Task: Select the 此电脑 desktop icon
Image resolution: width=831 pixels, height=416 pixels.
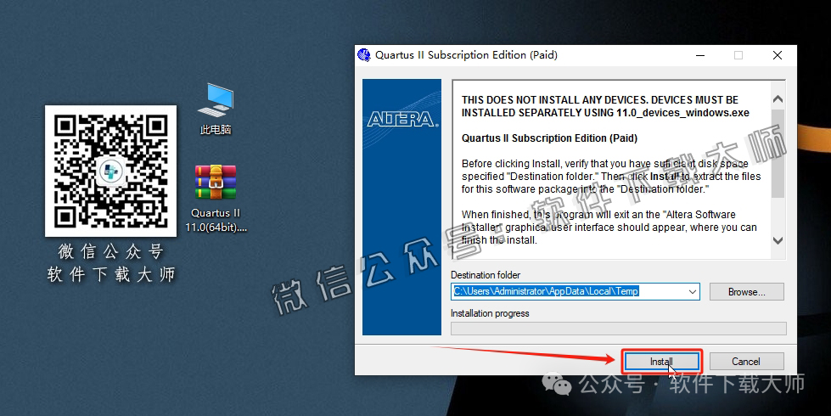Action: (216, 102)
